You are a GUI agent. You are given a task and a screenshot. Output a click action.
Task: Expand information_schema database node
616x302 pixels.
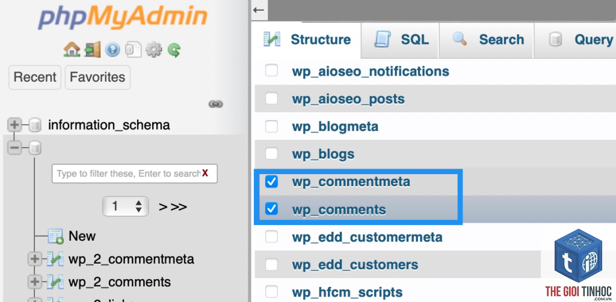tap(14, 125)
